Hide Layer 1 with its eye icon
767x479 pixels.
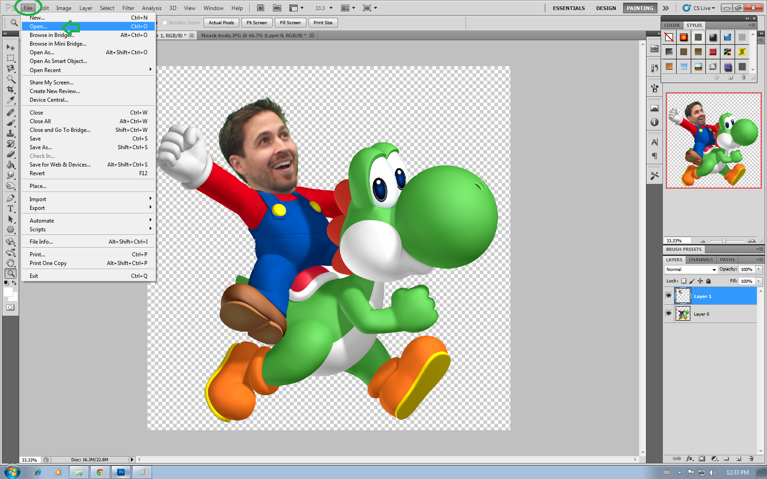[x=668, y=296]
